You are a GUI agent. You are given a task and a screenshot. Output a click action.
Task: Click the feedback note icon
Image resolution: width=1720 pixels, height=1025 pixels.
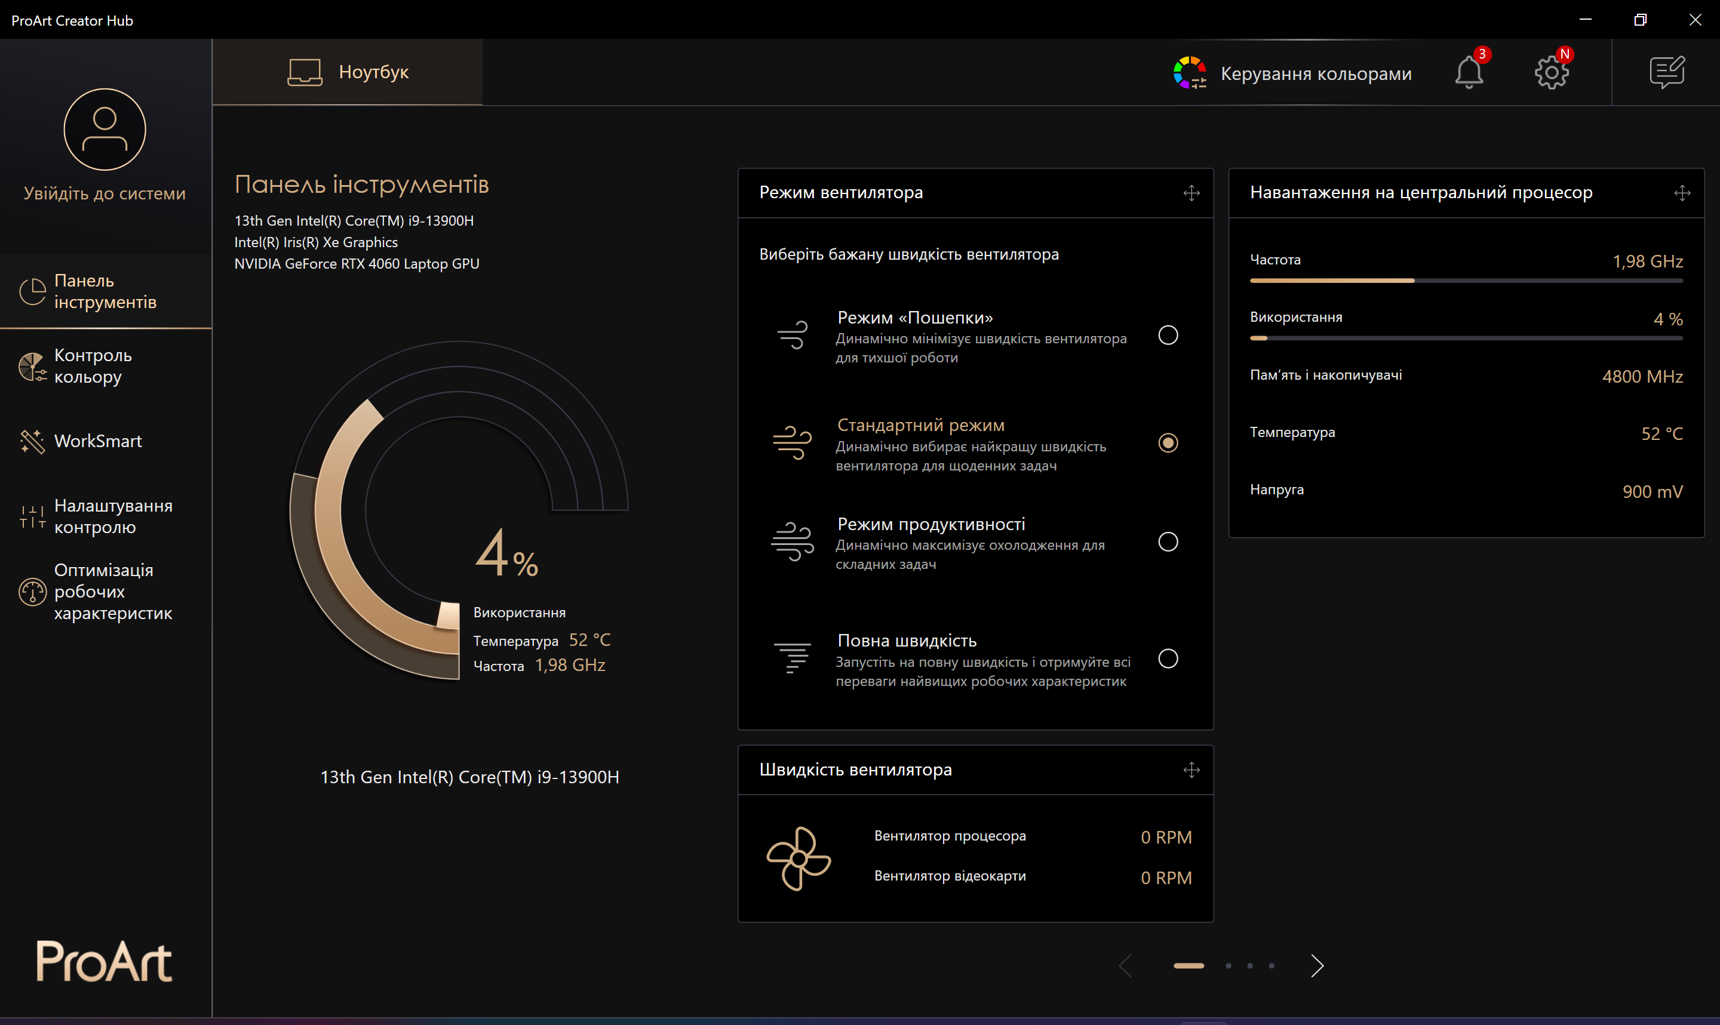(x=1667, y=72)
